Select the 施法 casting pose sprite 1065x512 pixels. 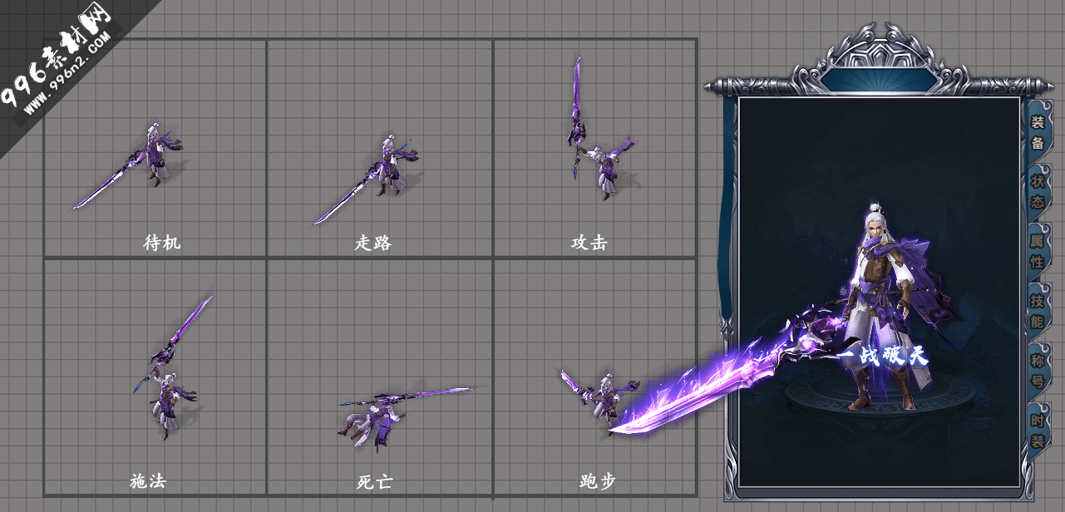point(172,368)
